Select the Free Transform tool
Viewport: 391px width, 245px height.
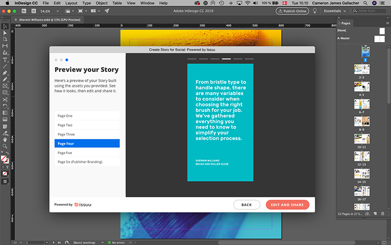(5, 106)
